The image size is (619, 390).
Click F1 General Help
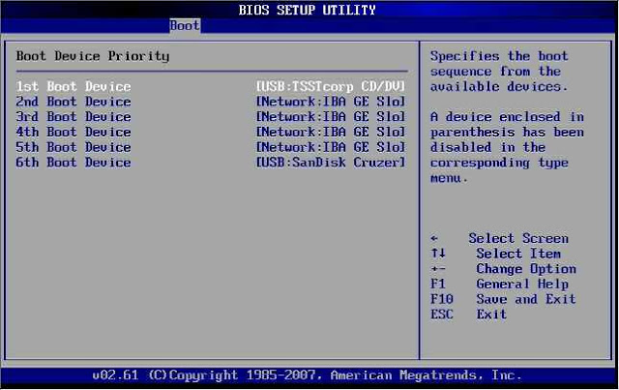point(499,285)
